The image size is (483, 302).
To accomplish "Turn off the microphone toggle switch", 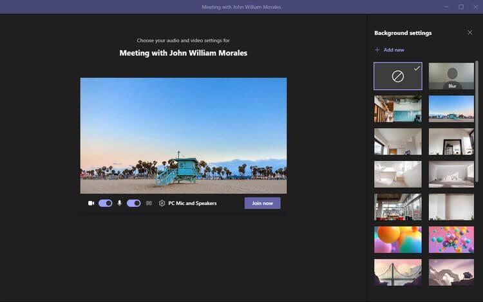I will click(x=134, y=203).
